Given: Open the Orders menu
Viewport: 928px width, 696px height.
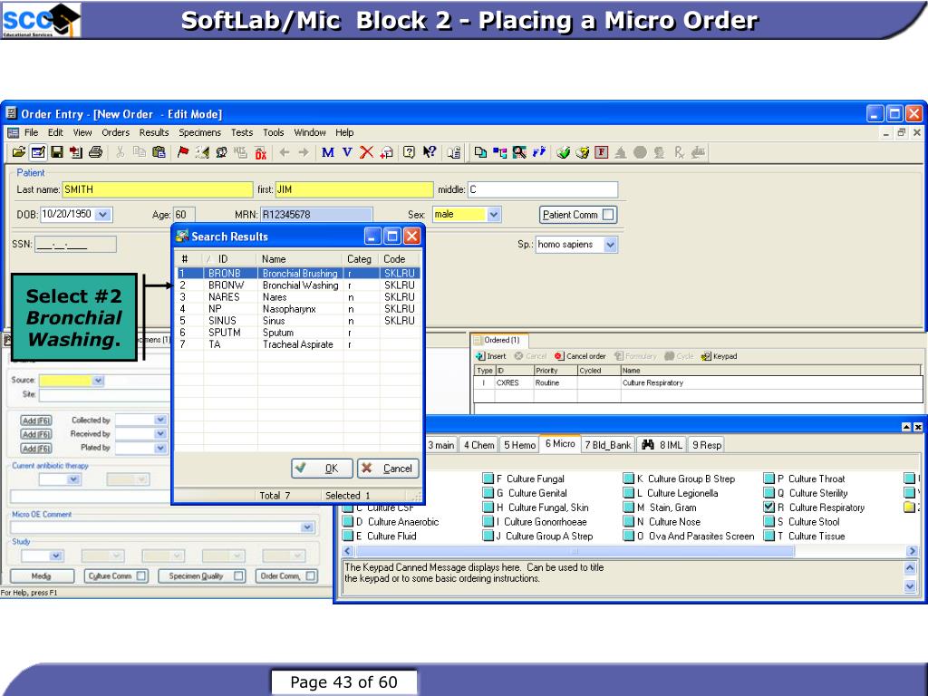Looking at the screenshot, I should pos(115,132).
